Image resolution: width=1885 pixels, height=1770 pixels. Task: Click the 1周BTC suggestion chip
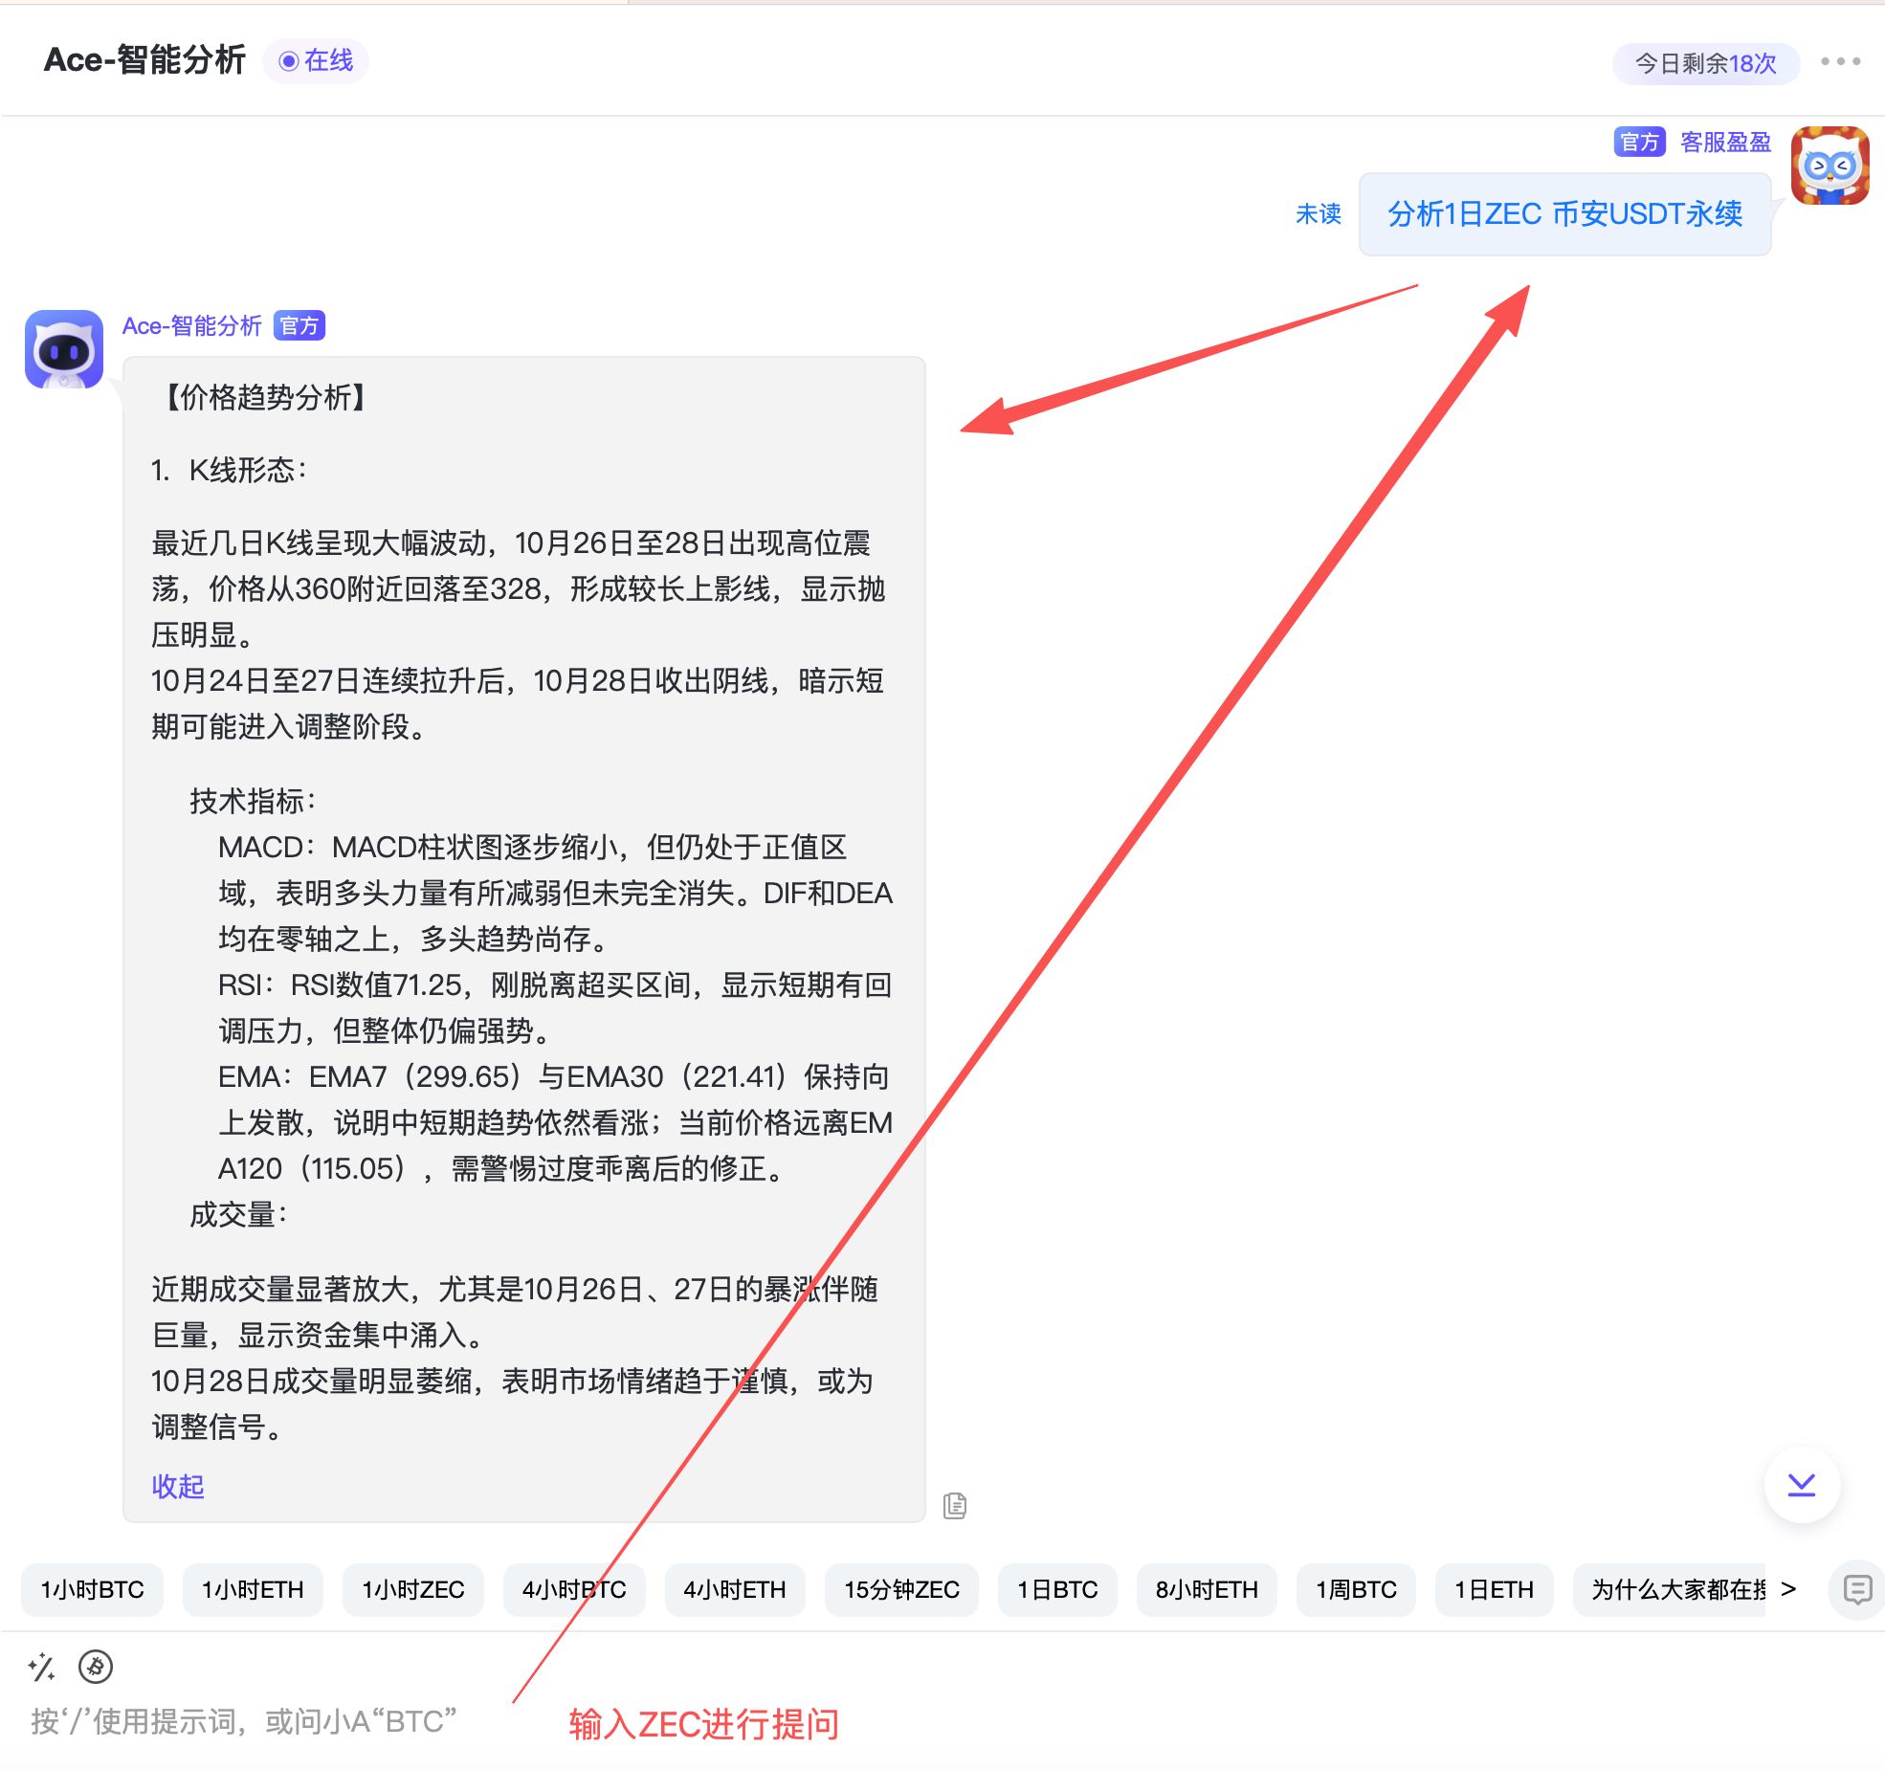pyautogui.click(x=1356, y=1589)
